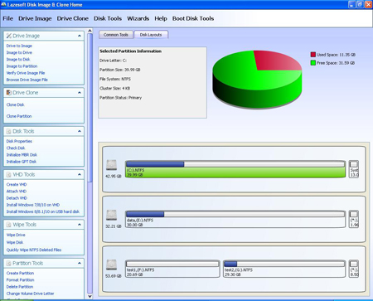Collapse the Drive Clone section arrow
Image resolution: width=373 pixels, height=301 pixels.
tap(80, 93)
